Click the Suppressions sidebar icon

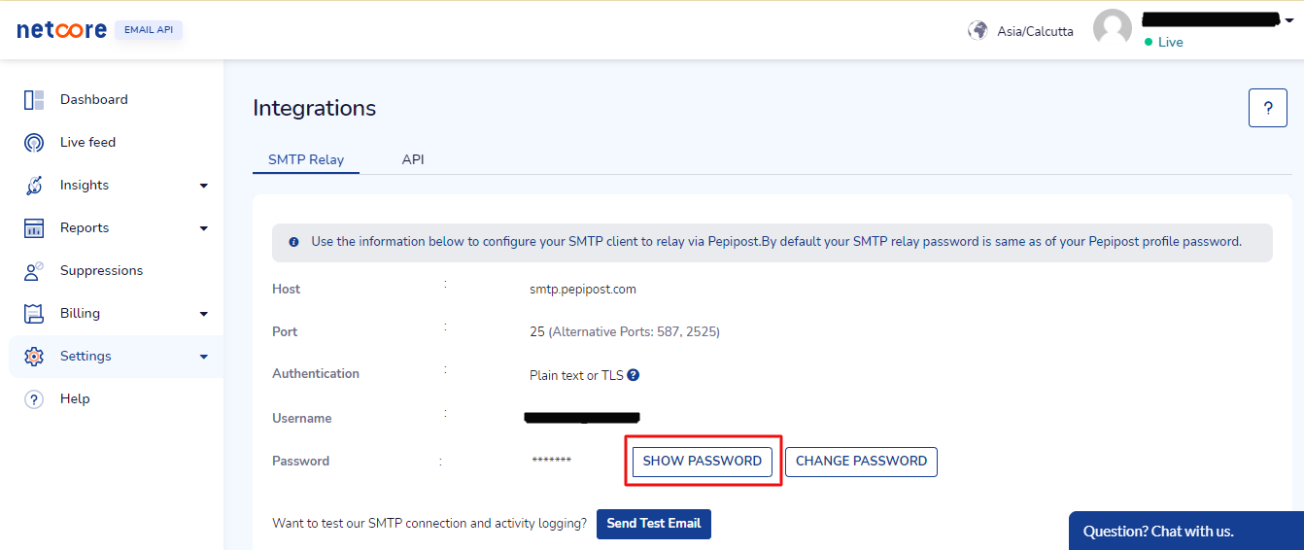tap(34, 271)
